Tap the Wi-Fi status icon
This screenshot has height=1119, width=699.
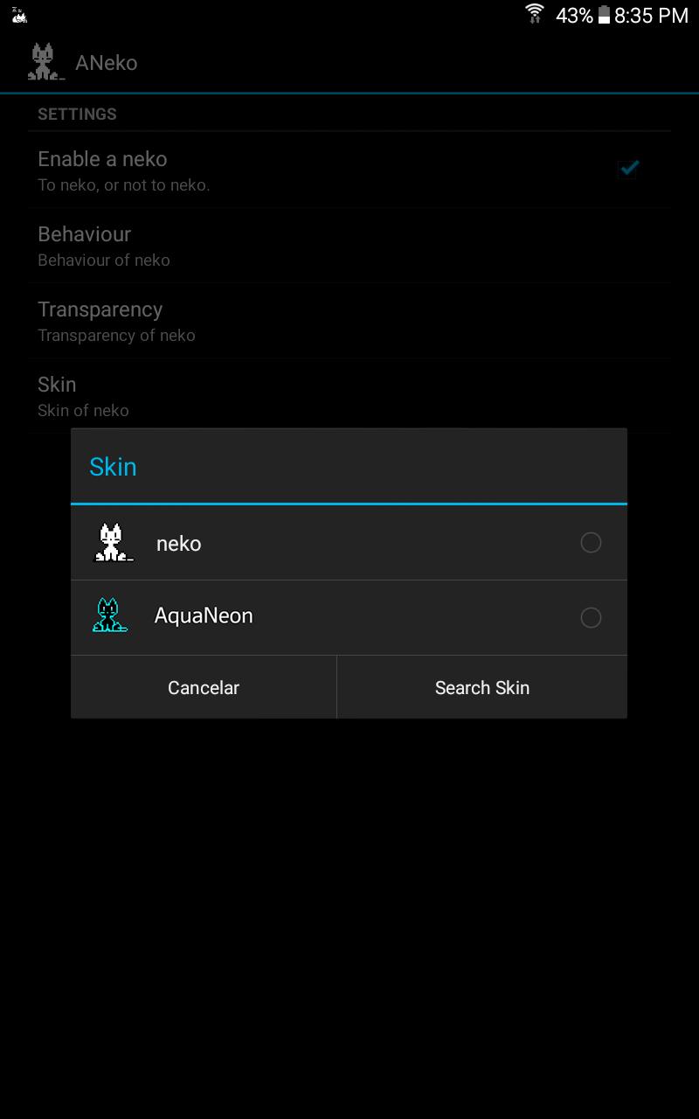click(x=535, y=14)
